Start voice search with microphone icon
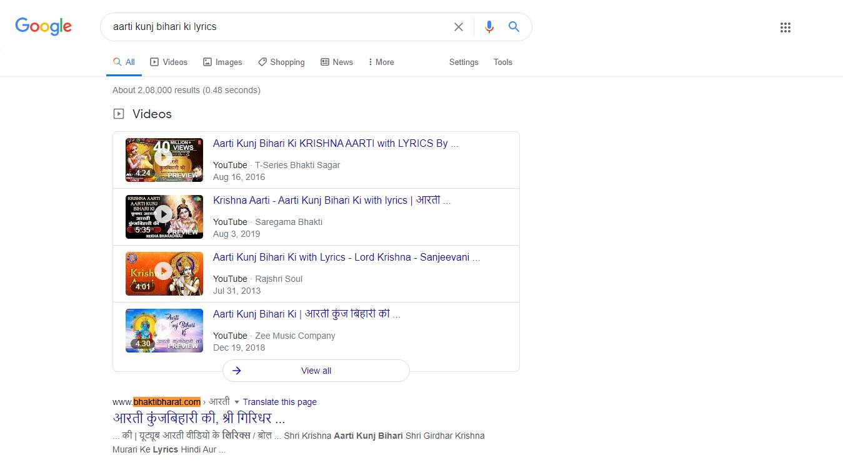The height and width of the screenshot is (470, 843). tap(489, 27)
